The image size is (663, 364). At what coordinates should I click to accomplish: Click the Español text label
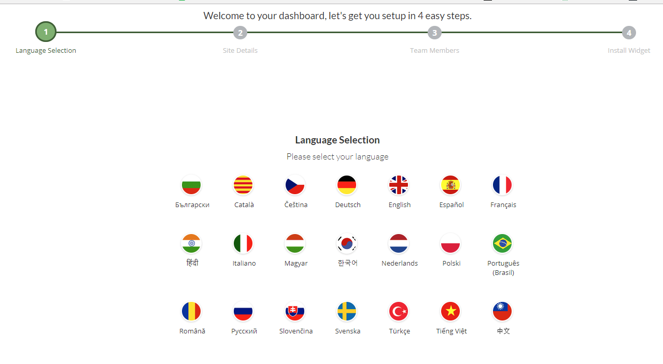point(452,205)
